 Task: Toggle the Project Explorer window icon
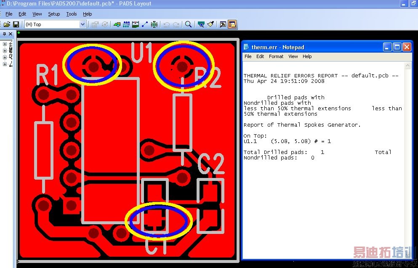tap(223, 24)
